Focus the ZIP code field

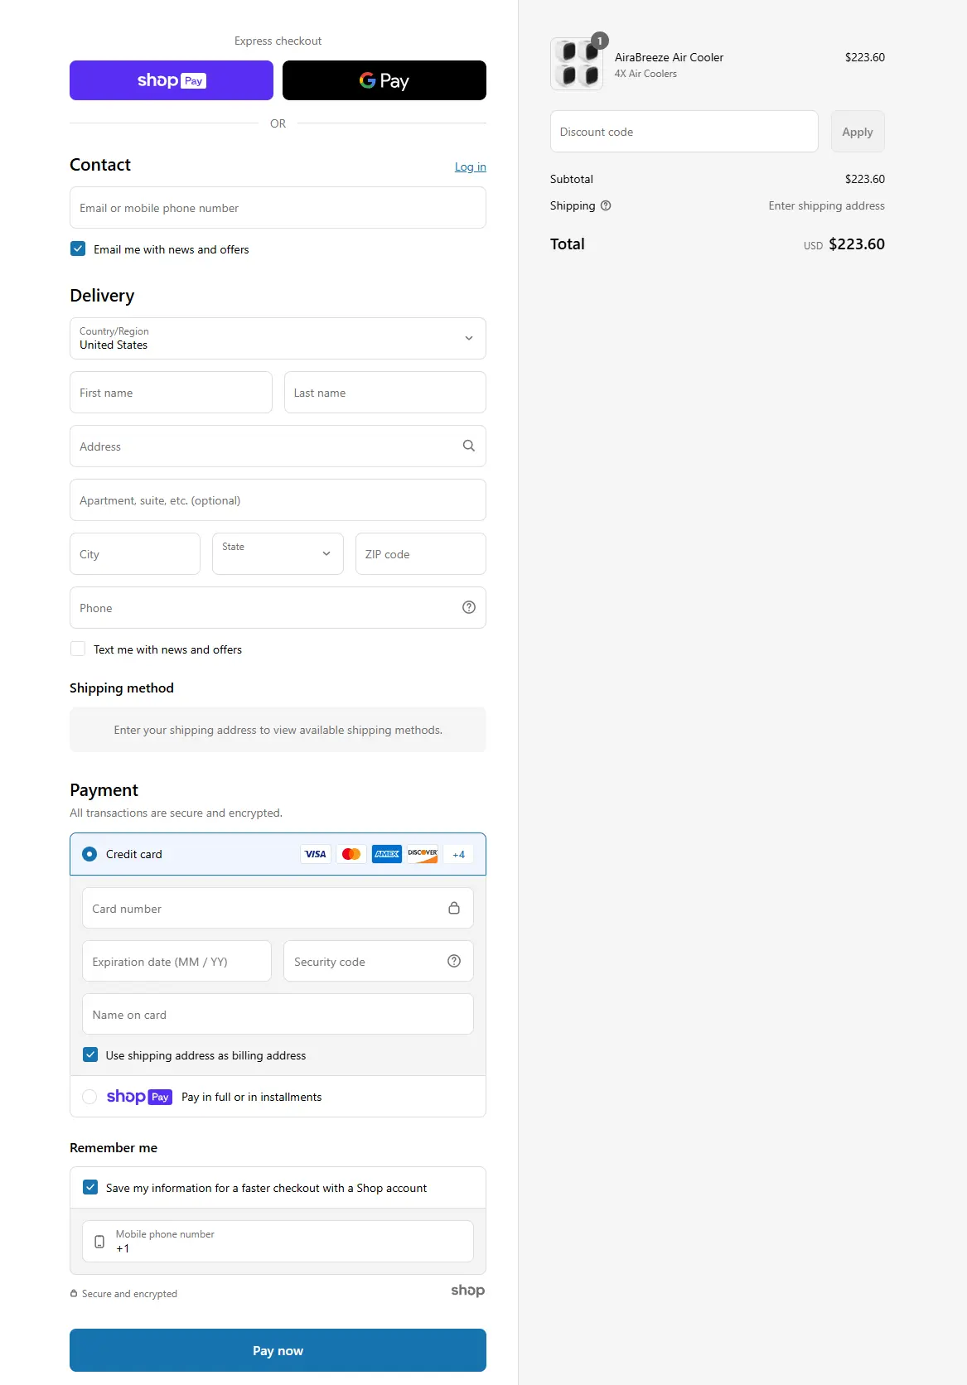[x=421, y=554]
